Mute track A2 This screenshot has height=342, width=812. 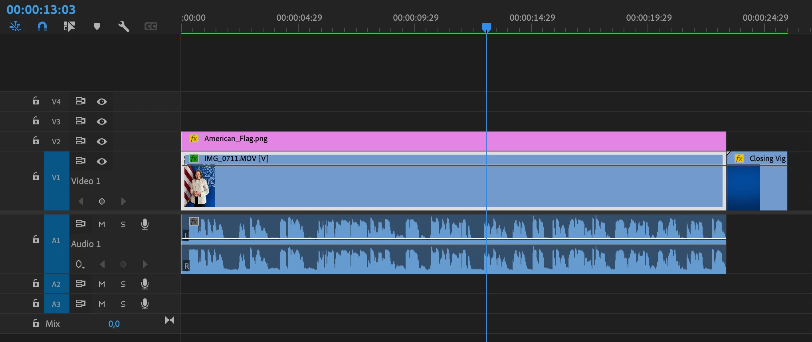pyautogui.click(x=102, y=284)
